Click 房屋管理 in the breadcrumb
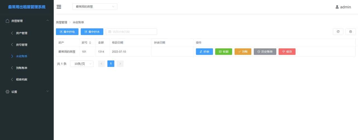358x140 pixels. pos(62,22)
